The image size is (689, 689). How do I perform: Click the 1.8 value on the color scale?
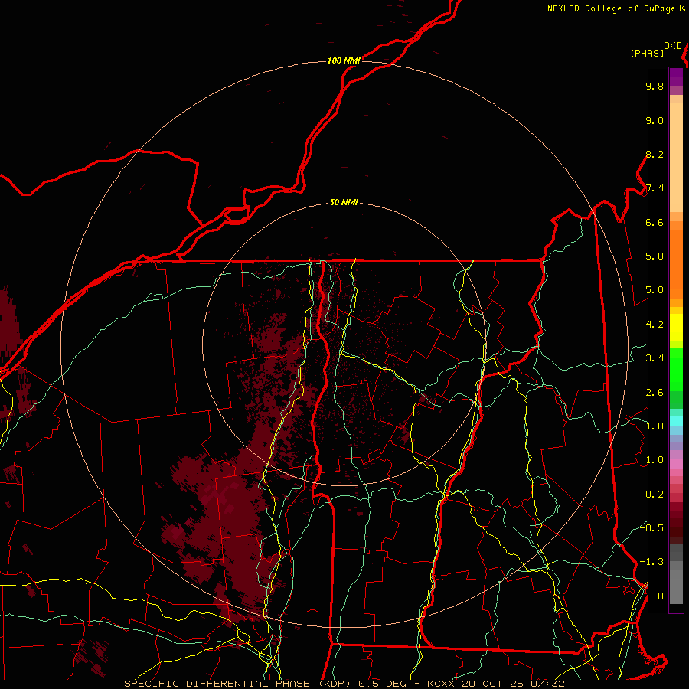point(655,426)
